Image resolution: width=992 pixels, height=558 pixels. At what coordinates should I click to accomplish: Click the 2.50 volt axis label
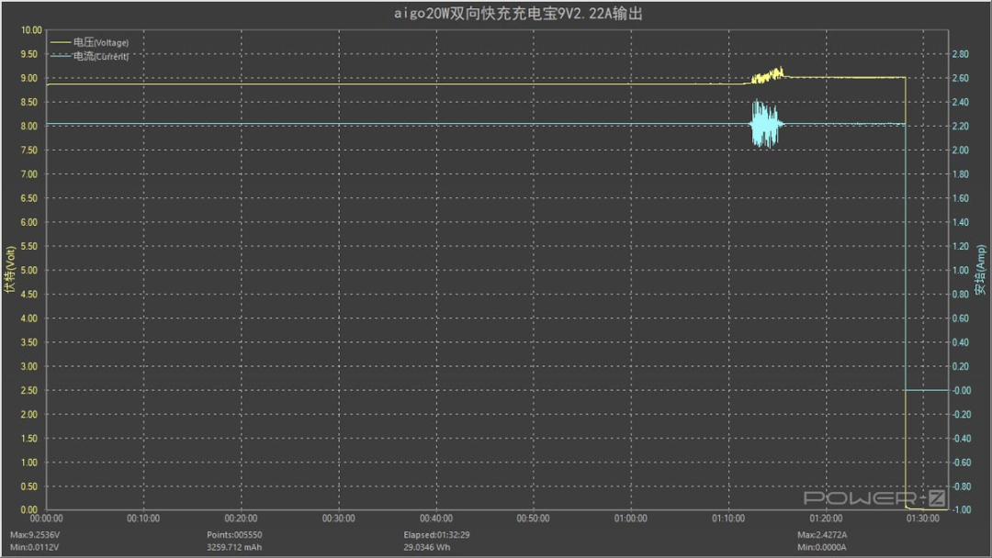29,391
